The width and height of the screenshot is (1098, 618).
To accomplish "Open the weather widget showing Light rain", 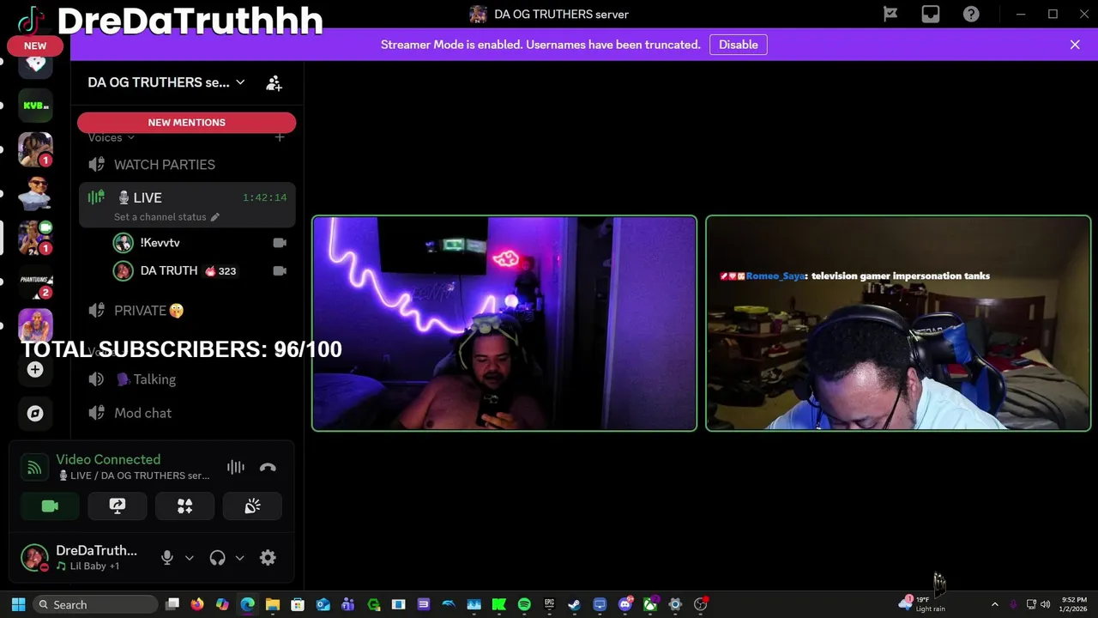I will [x=922, y=604].
